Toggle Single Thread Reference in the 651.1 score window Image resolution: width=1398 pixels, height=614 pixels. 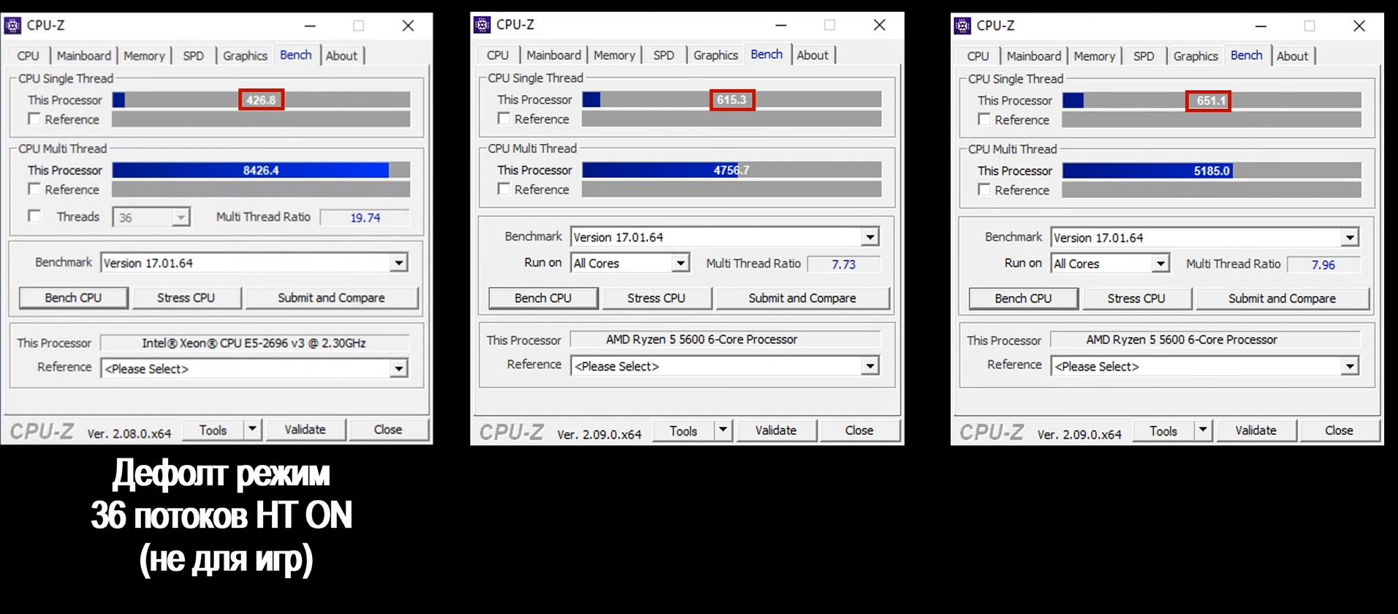(984, 118)
